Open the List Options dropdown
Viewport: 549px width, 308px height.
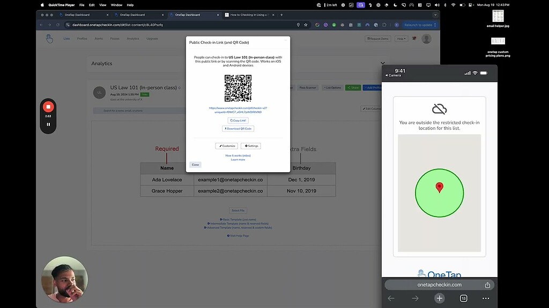point(332,87)
